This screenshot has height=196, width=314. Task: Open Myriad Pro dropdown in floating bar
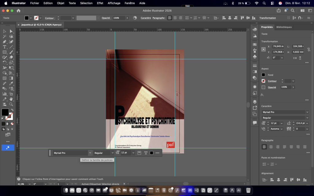[x=90, y=153]
